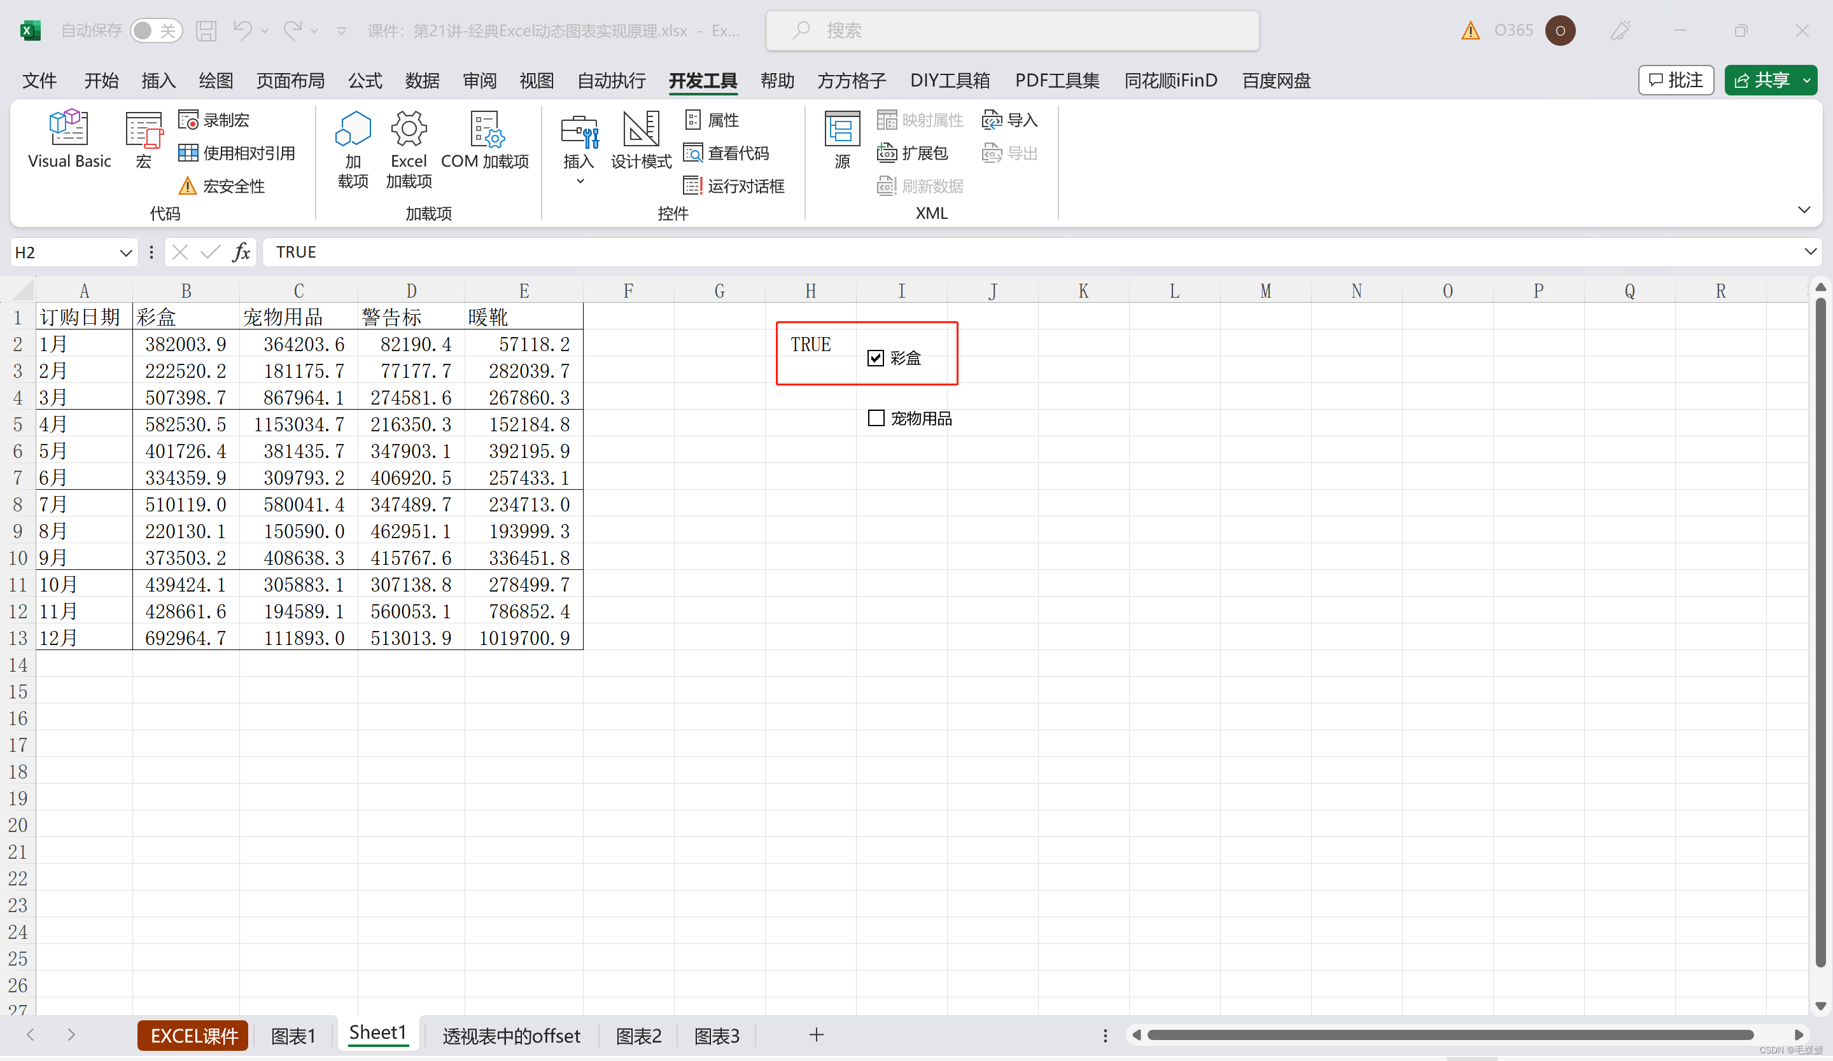This screenshot has height=1061, width=1833.
Task: Add a new sheet with plus button
Action: [x=816, y=1035]
